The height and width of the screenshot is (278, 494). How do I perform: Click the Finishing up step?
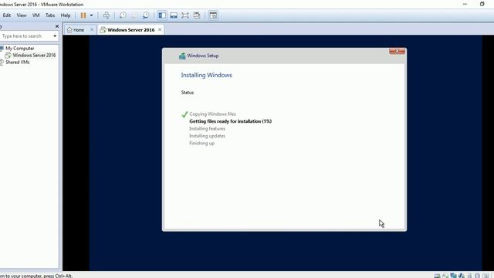tap(201, 143)
